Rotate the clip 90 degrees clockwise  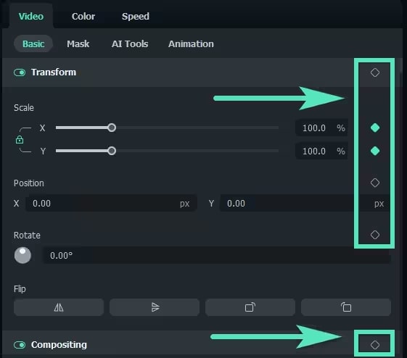[250, 307]
